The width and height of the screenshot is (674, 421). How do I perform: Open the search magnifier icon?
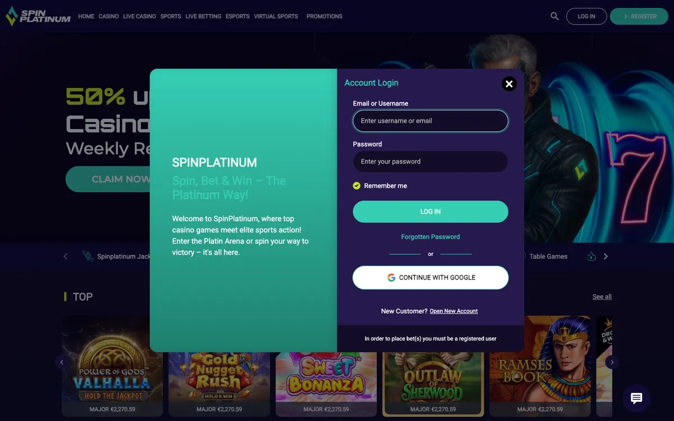pyautogui.click(x=554, y=16)
